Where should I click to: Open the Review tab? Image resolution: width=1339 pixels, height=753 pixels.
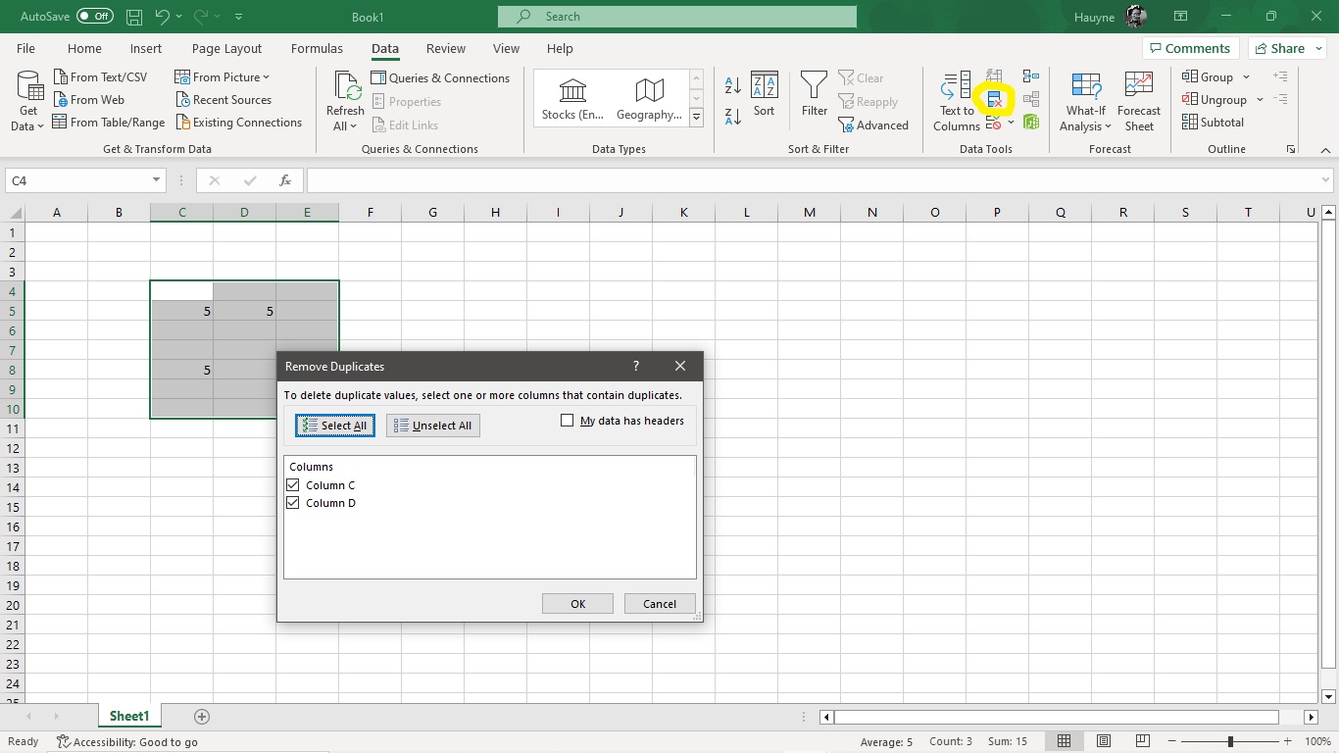445,48
